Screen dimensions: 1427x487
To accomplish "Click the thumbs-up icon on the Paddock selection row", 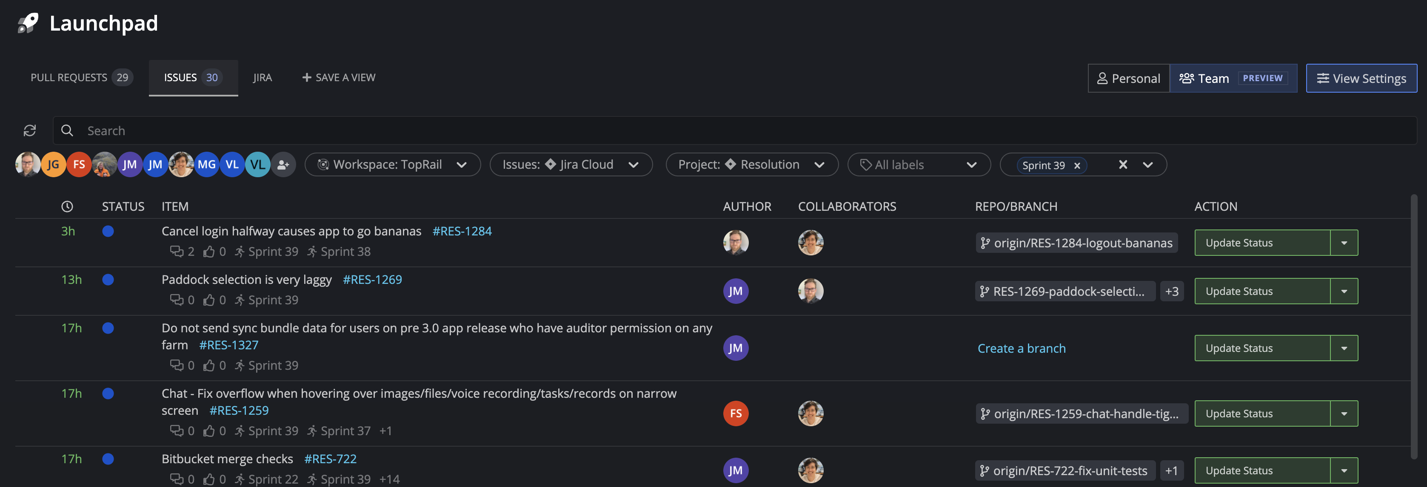I will 209,300.
